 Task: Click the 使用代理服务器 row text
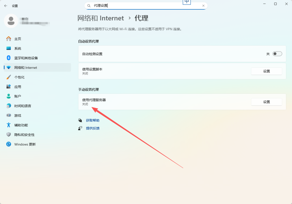pos(94,100)
